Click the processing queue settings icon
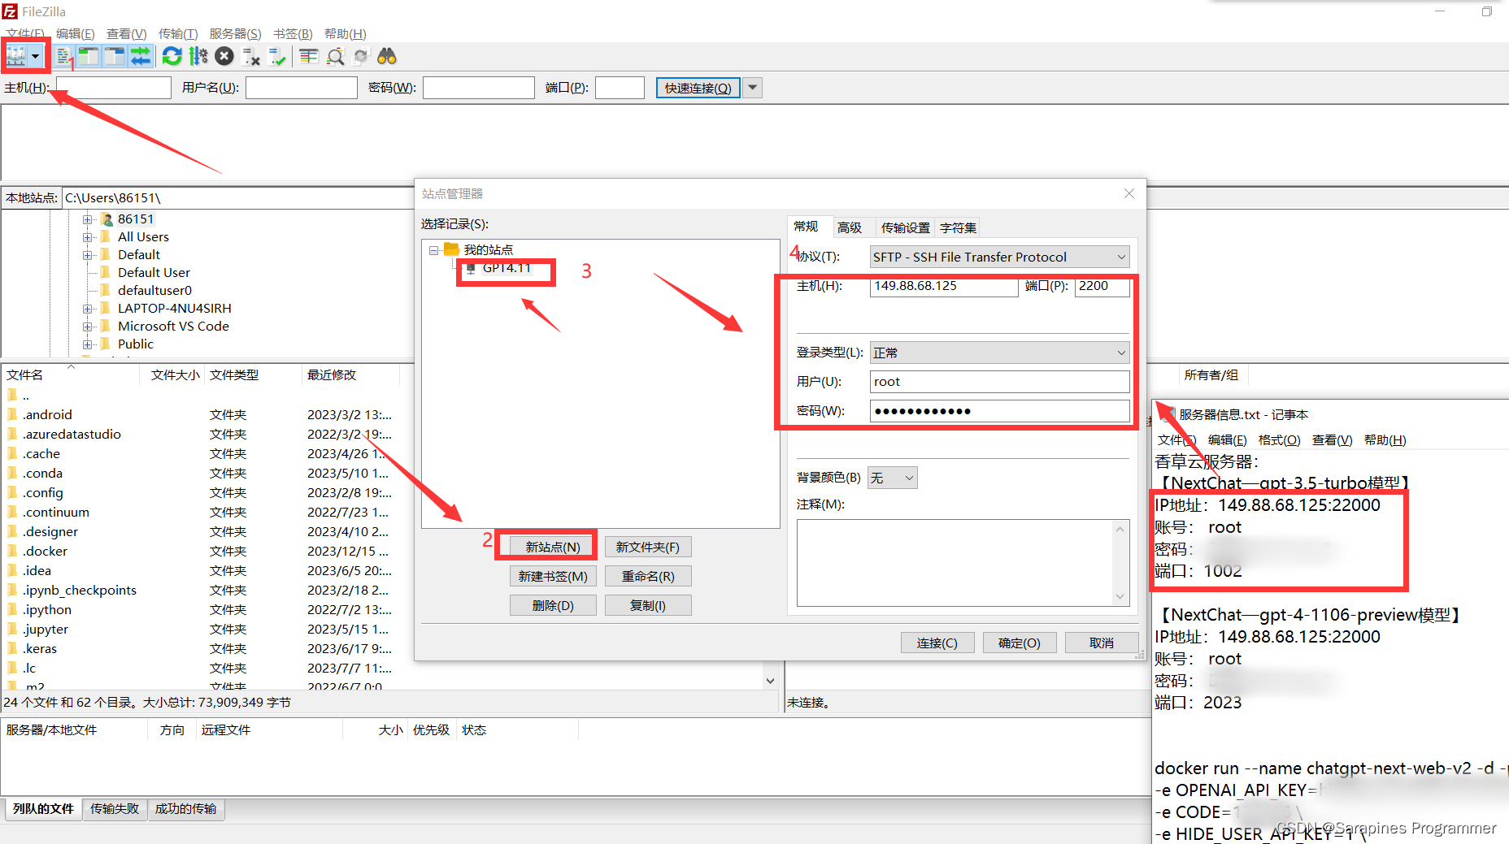This screenshot has width=1509, height=844. (x=198, y=55)
